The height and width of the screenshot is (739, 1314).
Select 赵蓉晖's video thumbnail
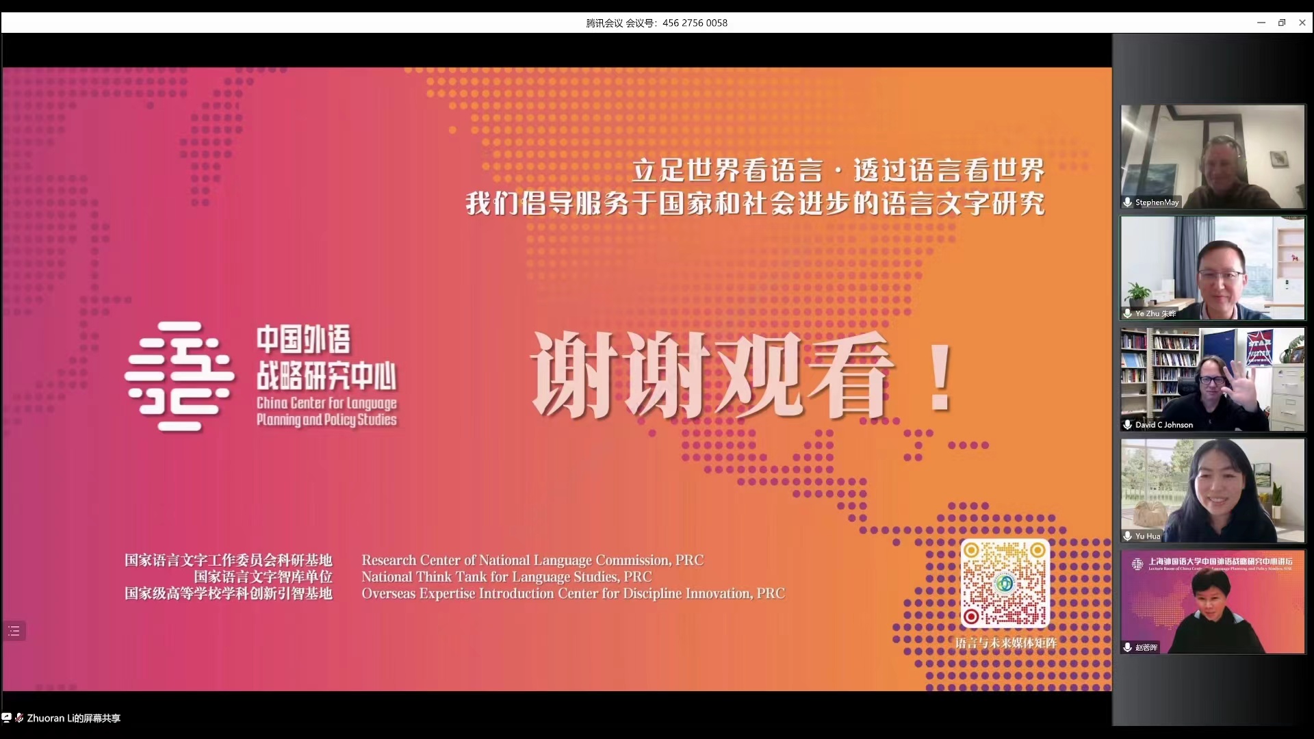(x=1212, y=602)
